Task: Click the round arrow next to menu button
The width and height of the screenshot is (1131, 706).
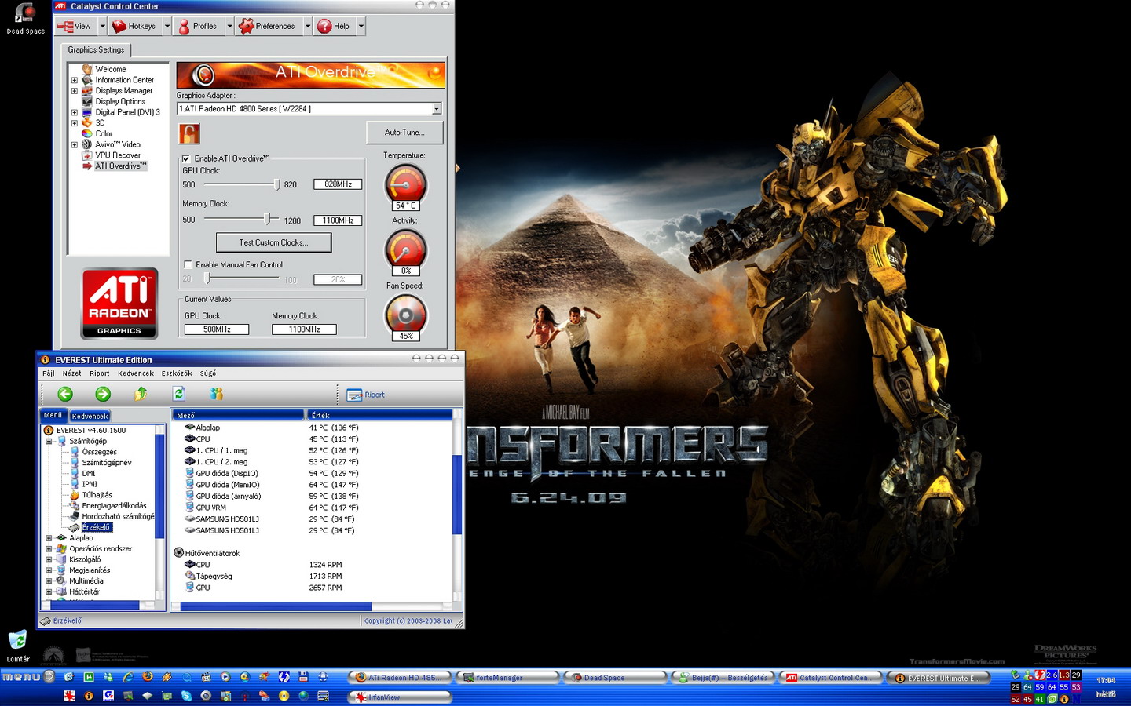Action: (49, 676)
